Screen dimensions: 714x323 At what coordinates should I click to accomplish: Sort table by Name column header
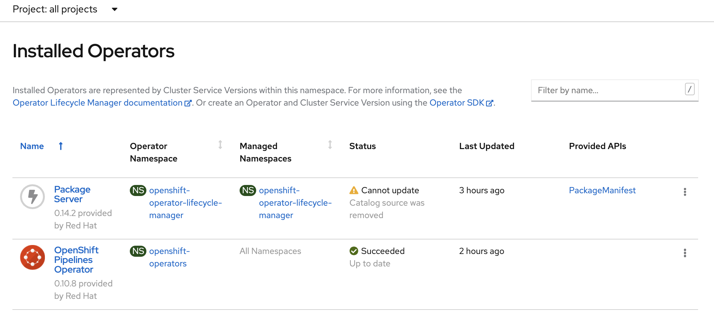(32, 146)
